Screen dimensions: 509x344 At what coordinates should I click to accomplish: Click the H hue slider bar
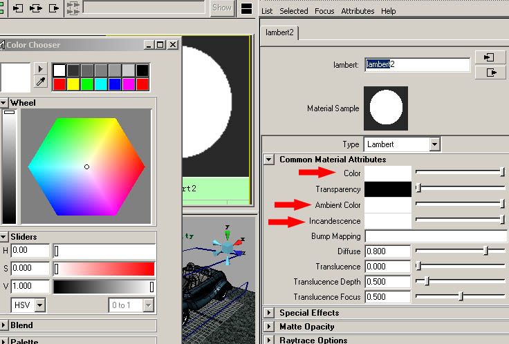104,251
